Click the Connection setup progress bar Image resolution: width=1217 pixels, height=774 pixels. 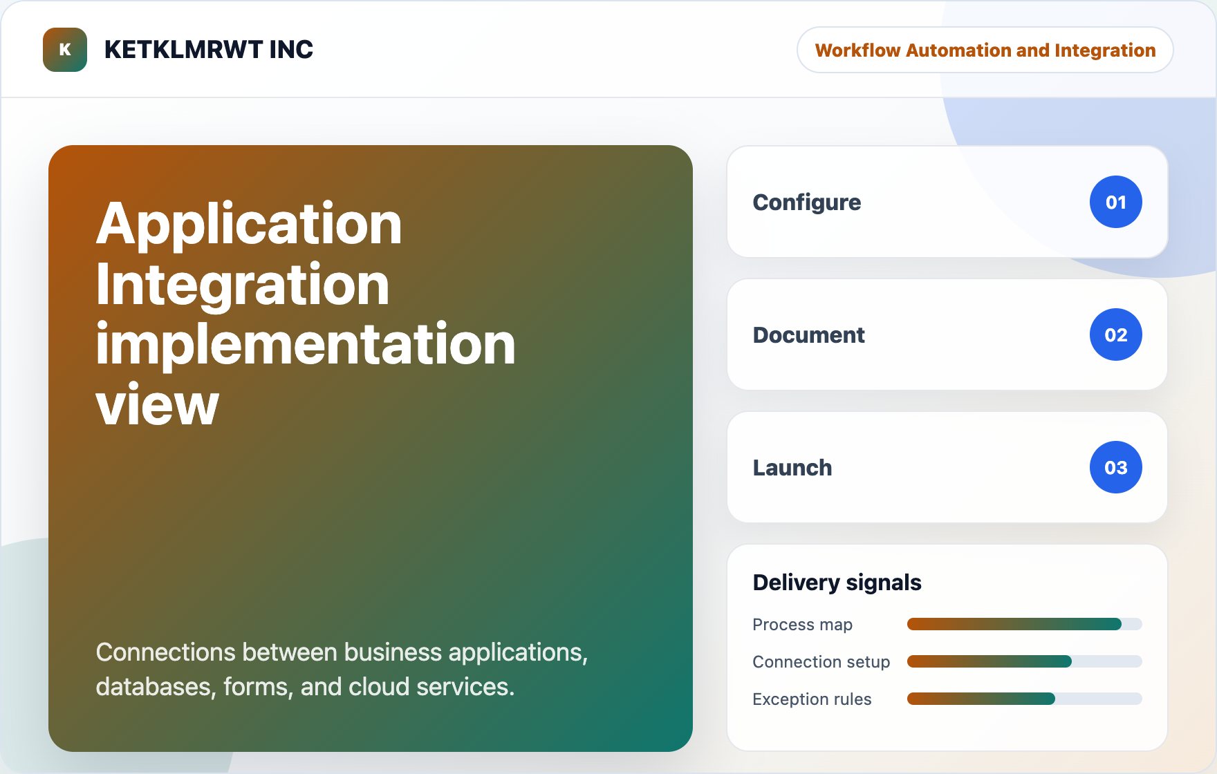pos(1025,661)
